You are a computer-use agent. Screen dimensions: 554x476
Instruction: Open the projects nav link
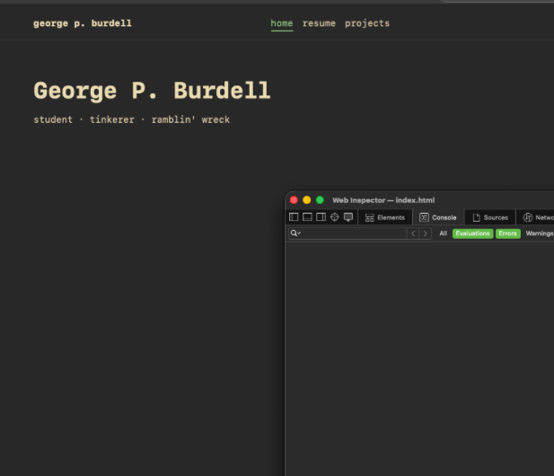(x=367, y=23)
